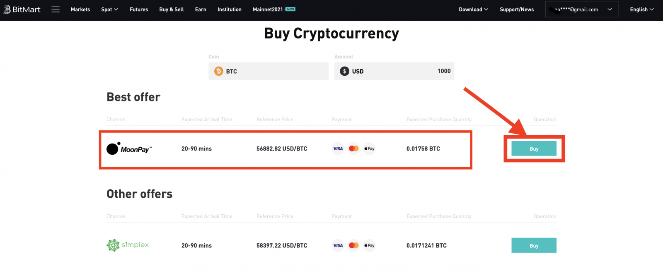Click Buy on the Simplex offer
This screenshot has height=271, width=663.
[x=534, y=245]
